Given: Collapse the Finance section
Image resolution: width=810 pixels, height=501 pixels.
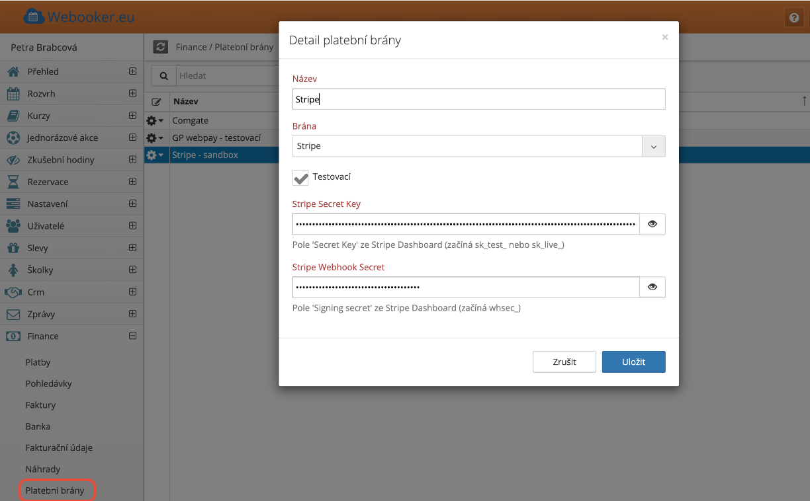Looking at the screenshot, I should click(x=133, y=336).
